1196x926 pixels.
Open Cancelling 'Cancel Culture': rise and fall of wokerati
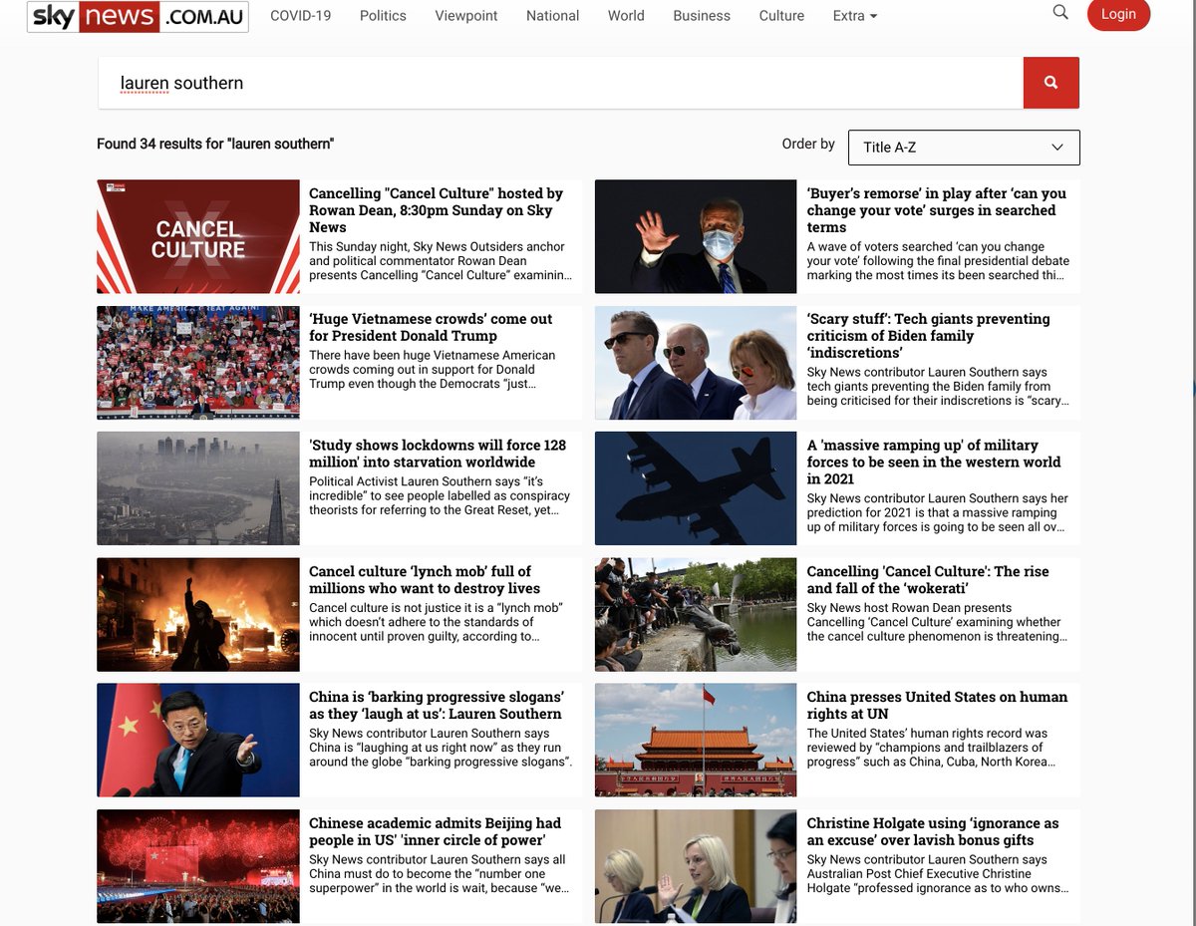pos(928,579)
